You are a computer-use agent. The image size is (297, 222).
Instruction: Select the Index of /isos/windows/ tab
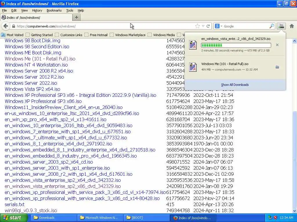coord(36,17)
